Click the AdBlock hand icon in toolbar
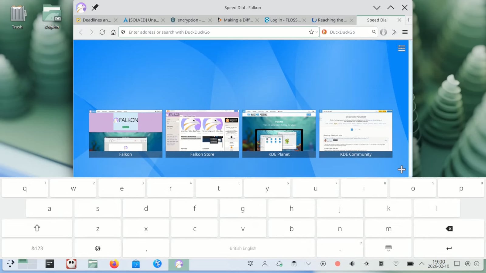This screenshot has width=486, height=273. coord(383,32)
